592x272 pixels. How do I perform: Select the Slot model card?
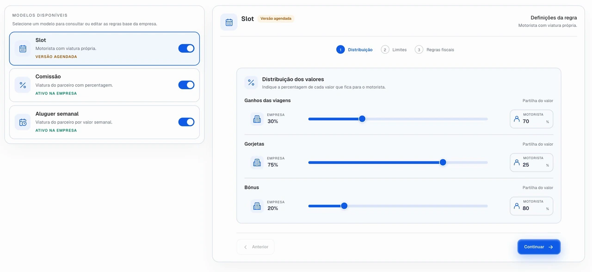click(x=105, y=49)
